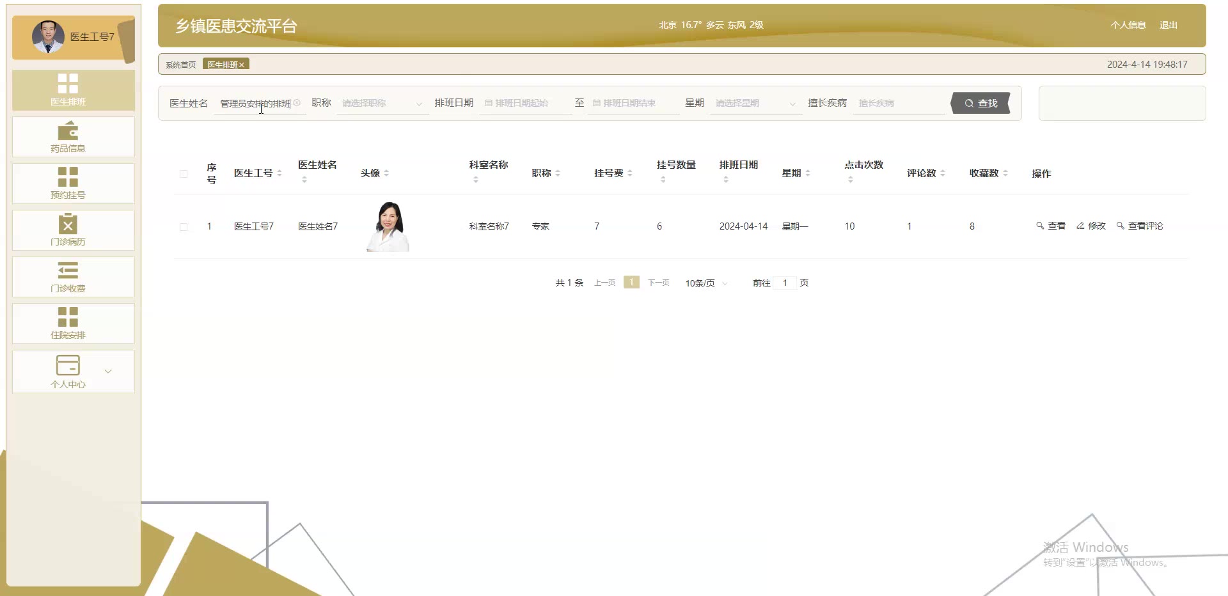Screen dimensions: 1228x596
Task: Click the 医生工号7 cell in table
Action: click(x=254, y=226)
